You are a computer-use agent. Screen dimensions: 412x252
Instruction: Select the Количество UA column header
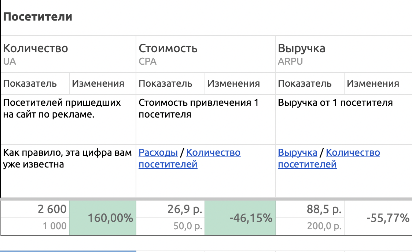point(36,54)
